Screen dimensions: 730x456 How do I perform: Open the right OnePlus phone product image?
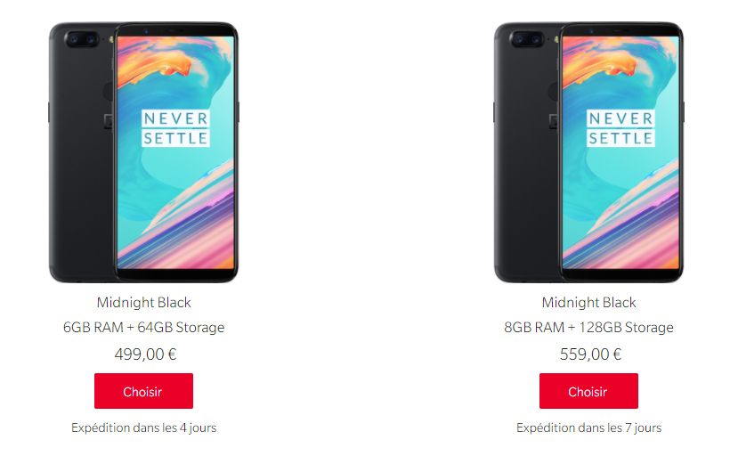click(x=589, y=151)
